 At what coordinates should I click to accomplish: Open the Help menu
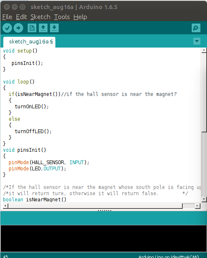(80, 17)
